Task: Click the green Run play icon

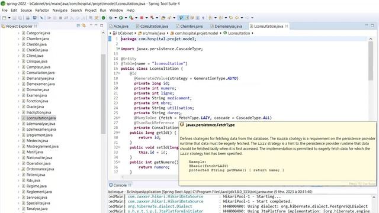Action: coord(121,18)
